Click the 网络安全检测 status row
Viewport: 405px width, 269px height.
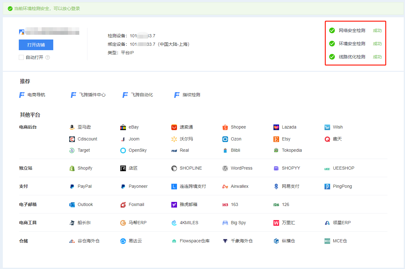click(356, 30)
